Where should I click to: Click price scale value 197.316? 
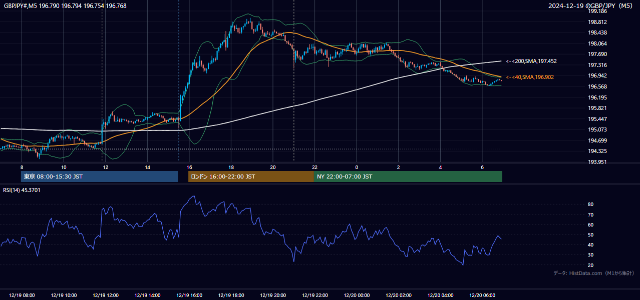(598, 65)
